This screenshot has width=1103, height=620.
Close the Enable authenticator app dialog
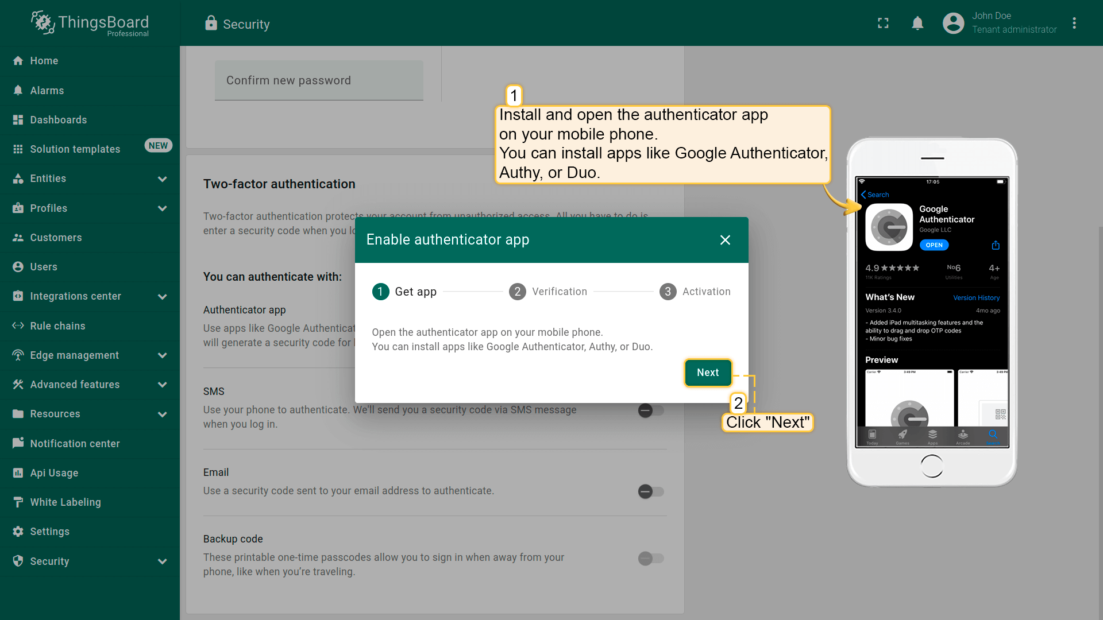coord(725,240)
